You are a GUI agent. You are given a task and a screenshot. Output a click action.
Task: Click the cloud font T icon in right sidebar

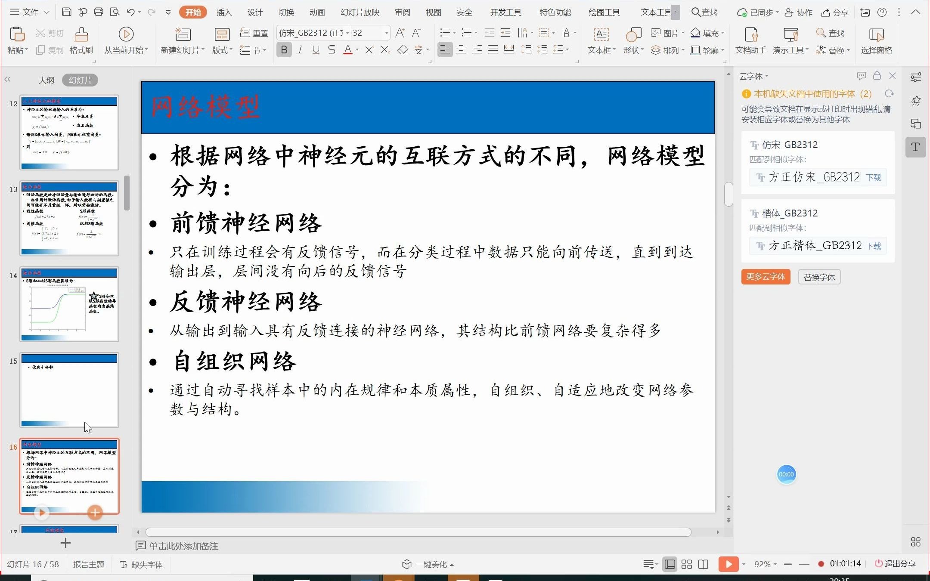pyautogui.click(x=916, y=147)
